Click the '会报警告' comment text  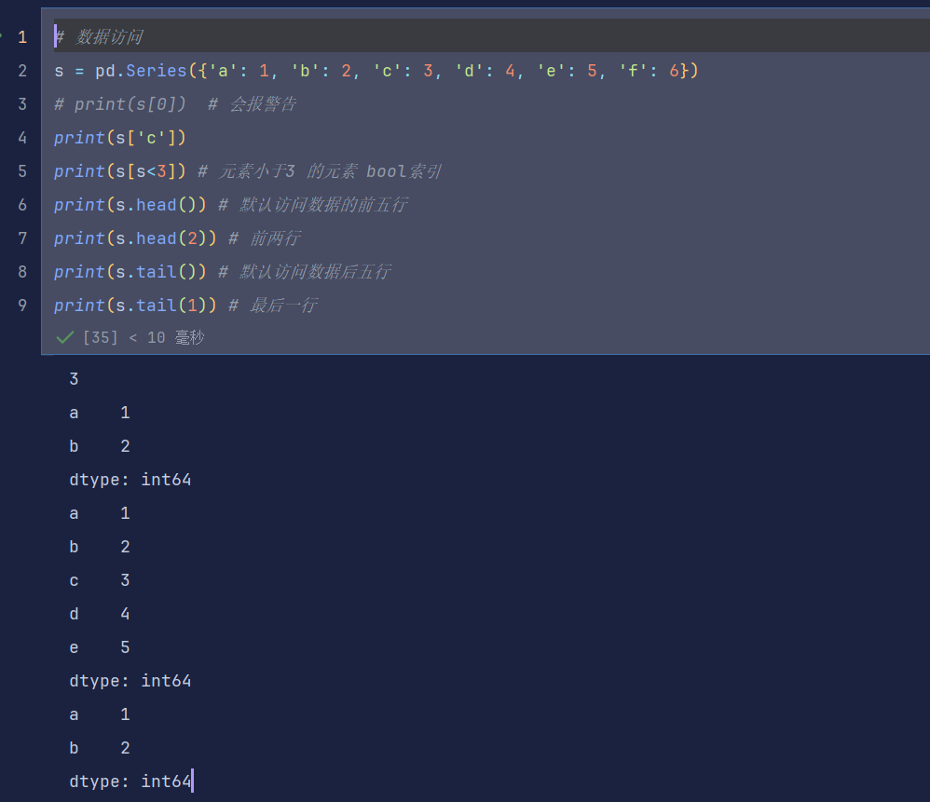(263, 104)
